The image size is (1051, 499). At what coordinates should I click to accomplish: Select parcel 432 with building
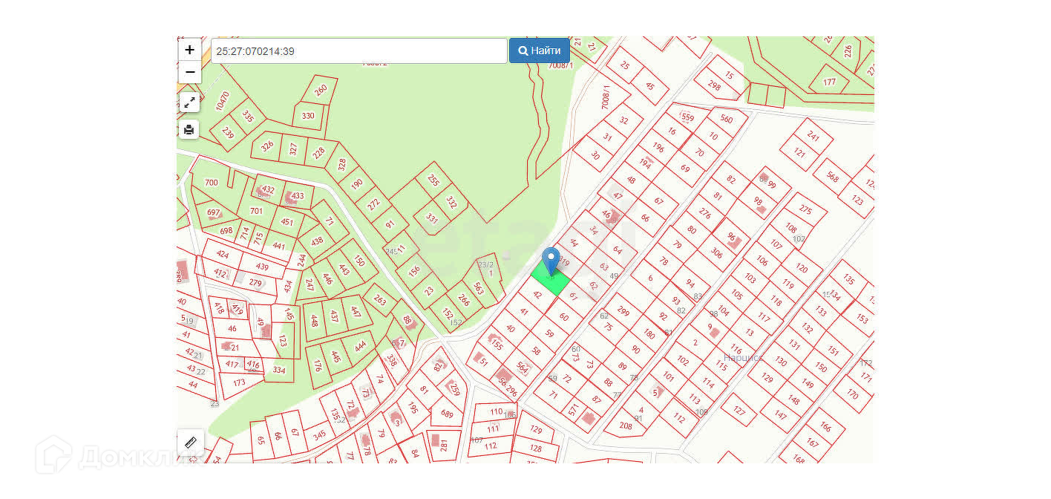click(267, 190)
